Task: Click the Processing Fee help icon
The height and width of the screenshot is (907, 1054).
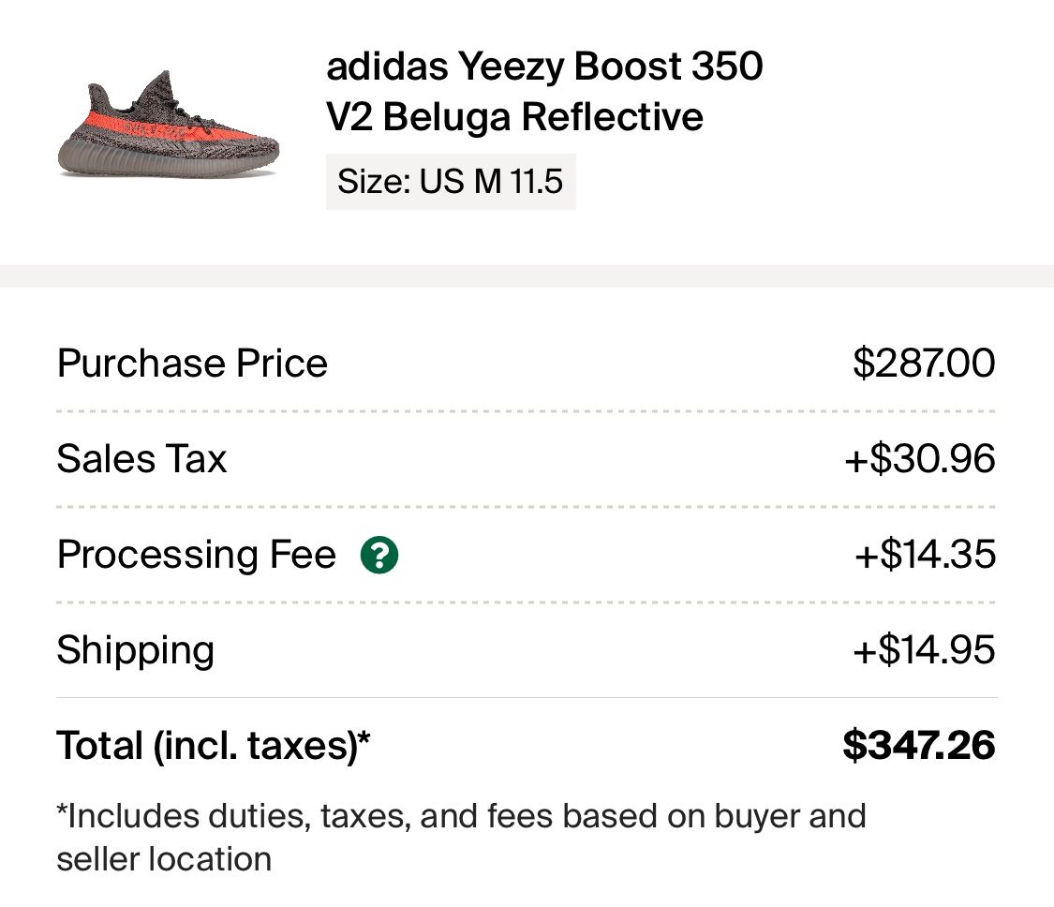Action: pyautogui.click(x=379, y=555)
